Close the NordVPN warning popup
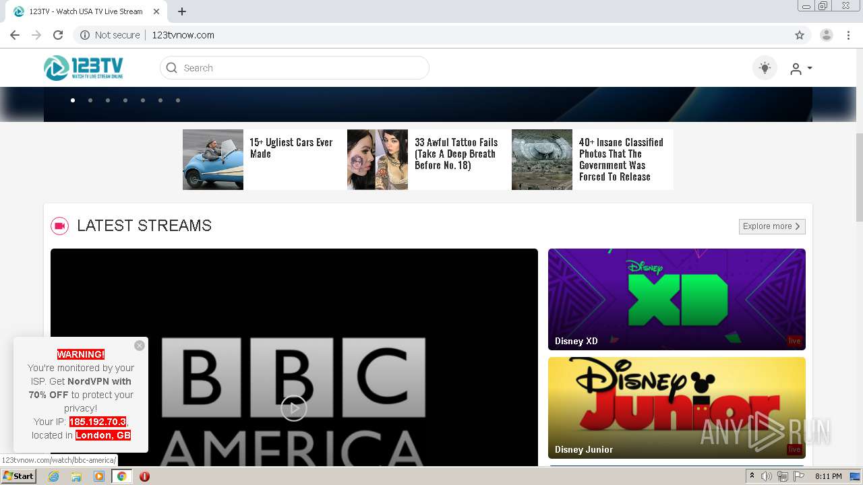Image resolution: width=863 pixels, height=485 pixels. click(x=140, y=346)
